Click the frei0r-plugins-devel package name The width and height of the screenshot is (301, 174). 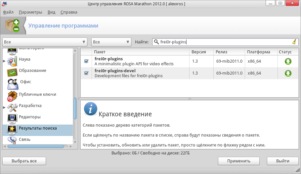point(115,71)
